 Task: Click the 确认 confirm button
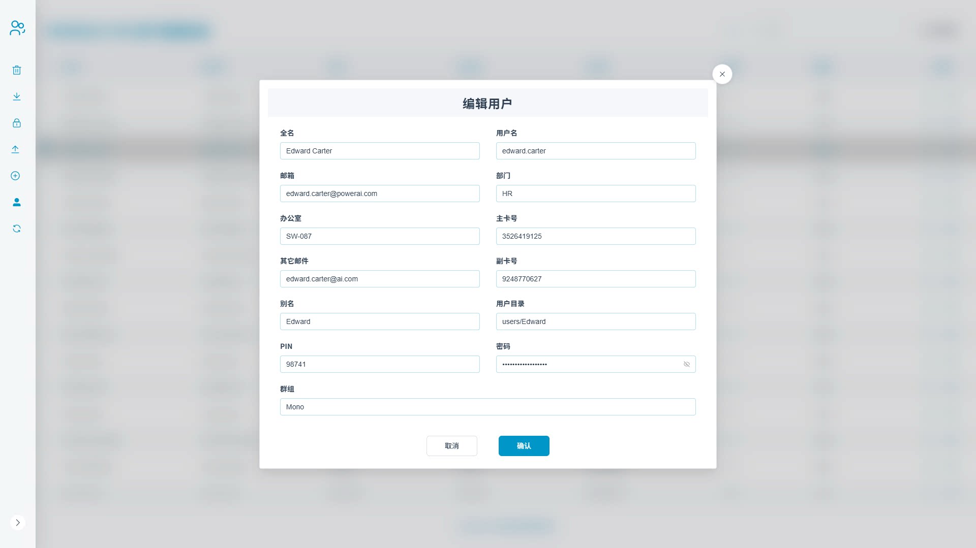pos(524,445)
